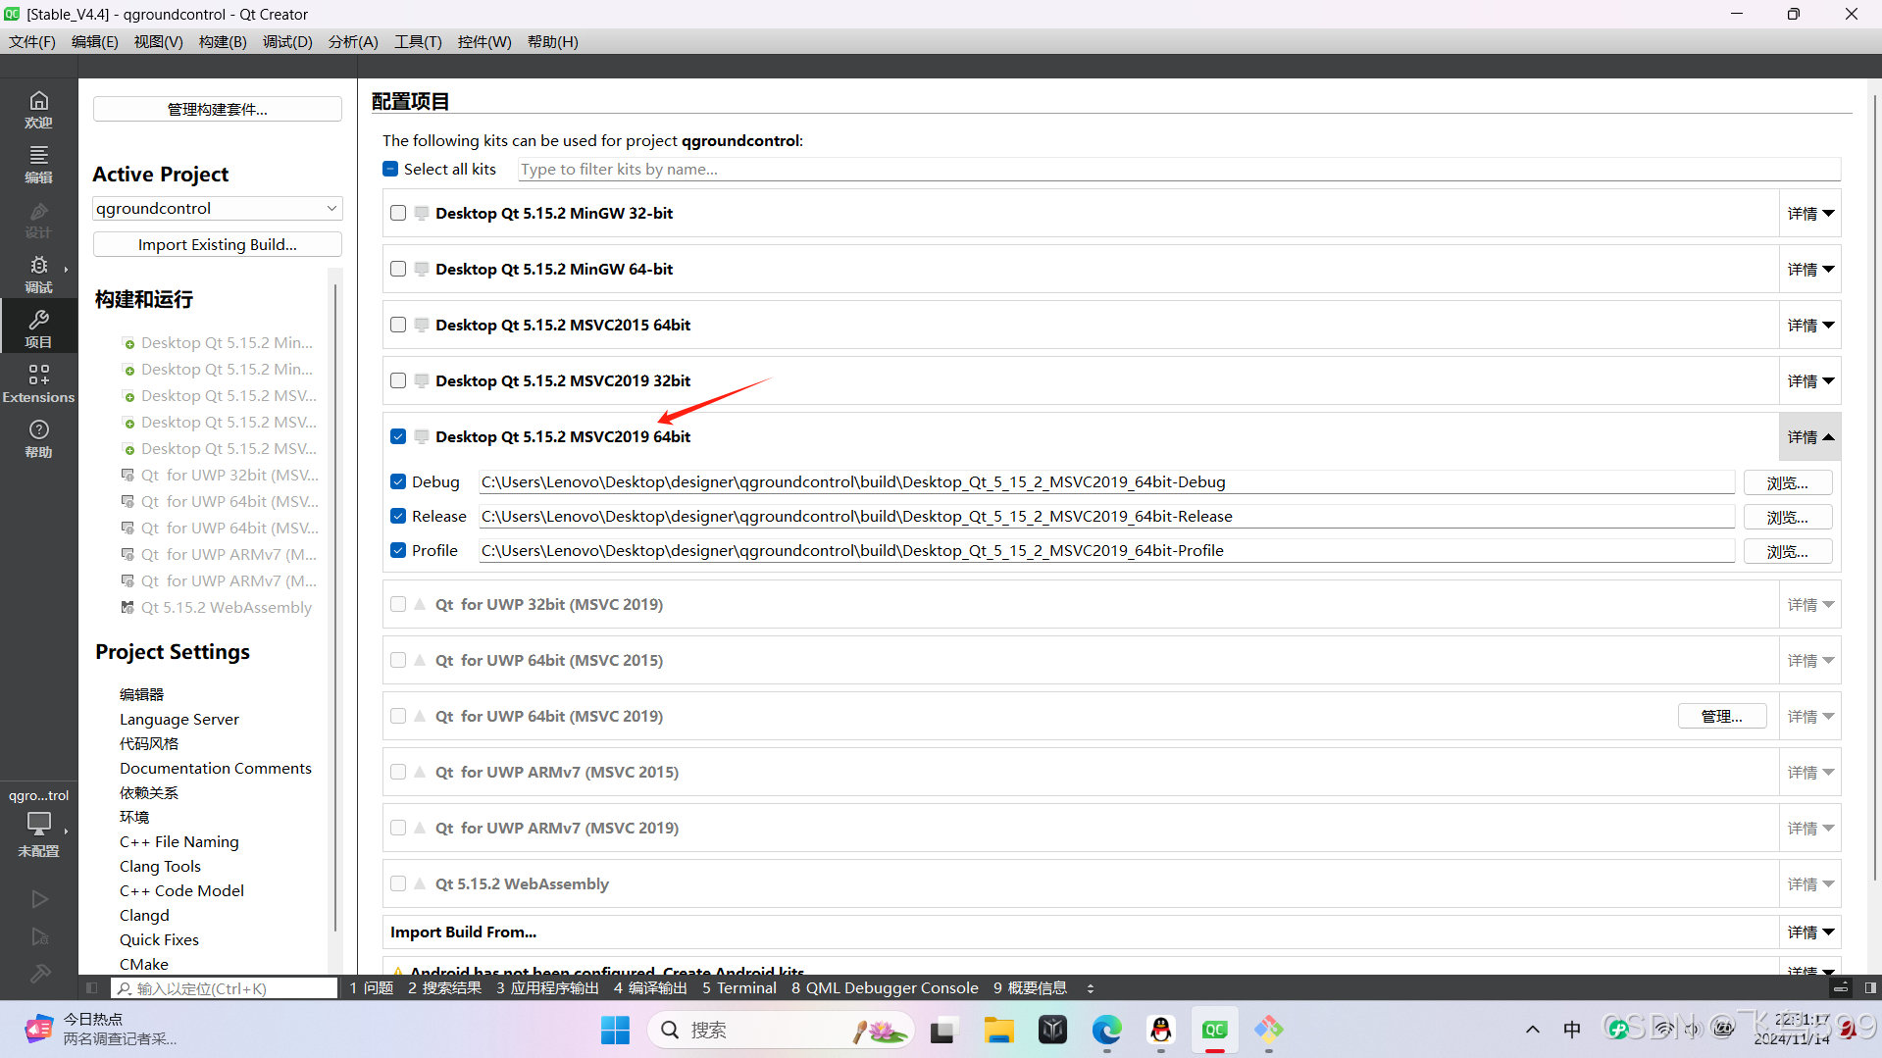Uncheck the Debug build configuration
This screenshot has width=1882, height=1058.
pos(398,481)
